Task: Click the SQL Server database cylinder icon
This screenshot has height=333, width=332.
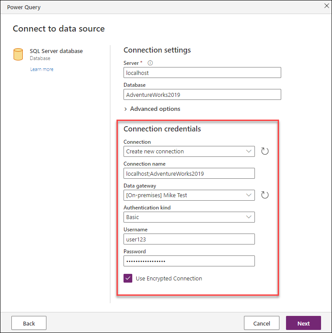Action: click(18, 54)
